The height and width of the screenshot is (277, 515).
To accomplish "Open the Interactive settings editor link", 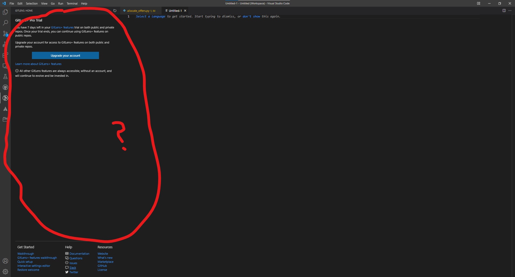I will [x=34, y=266].
